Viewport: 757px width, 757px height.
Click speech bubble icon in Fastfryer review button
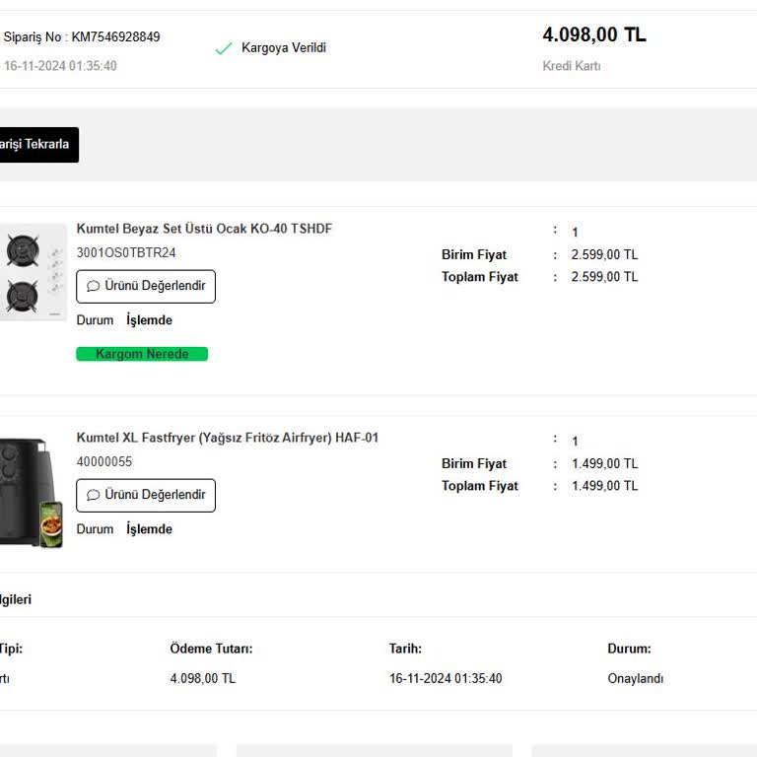[94, 496]
